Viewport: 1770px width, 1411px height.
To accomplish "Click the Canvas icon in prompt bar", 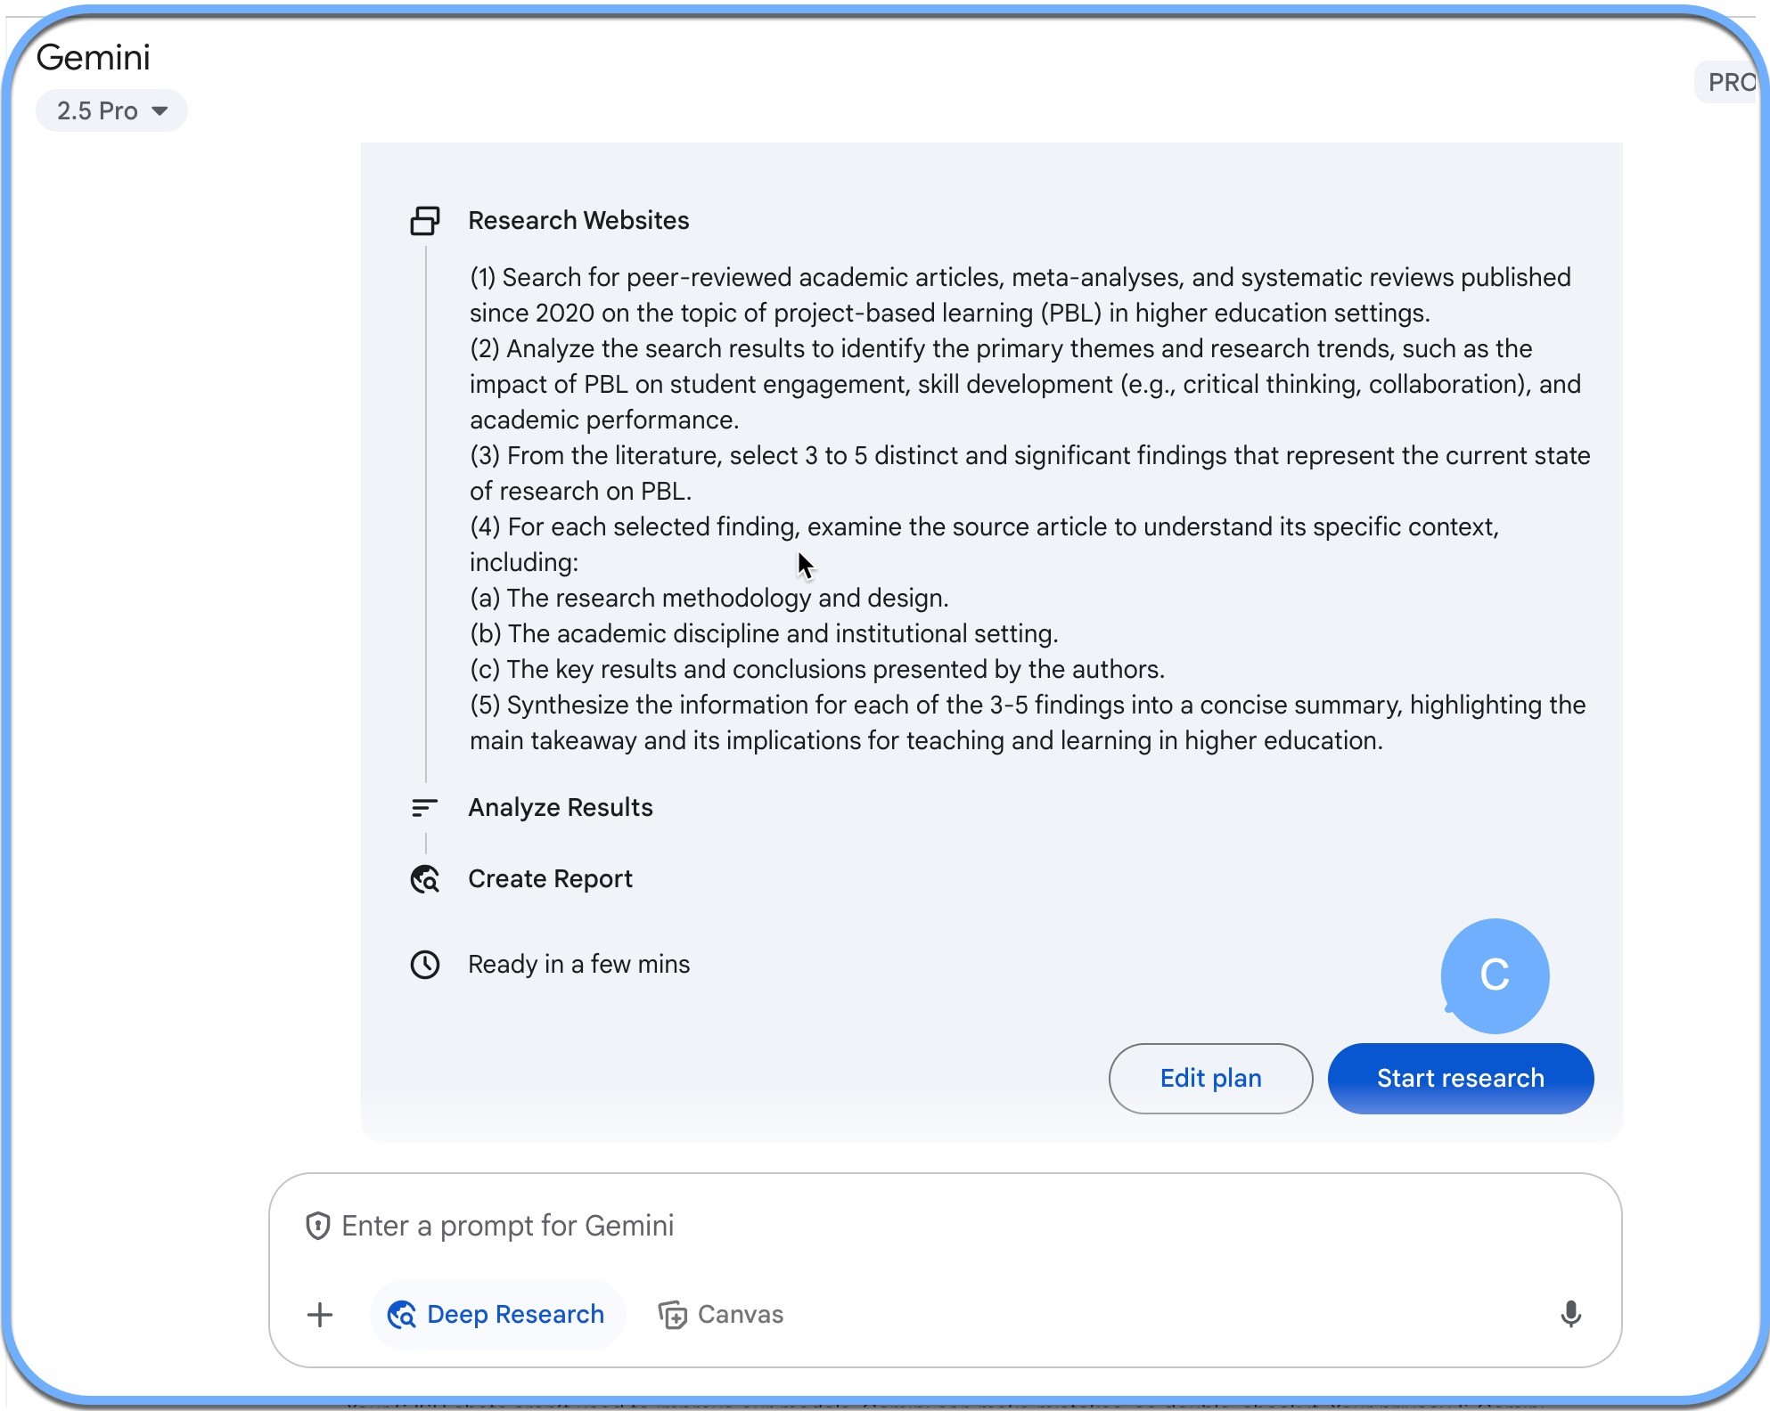I will click(x=673, y=1315).
